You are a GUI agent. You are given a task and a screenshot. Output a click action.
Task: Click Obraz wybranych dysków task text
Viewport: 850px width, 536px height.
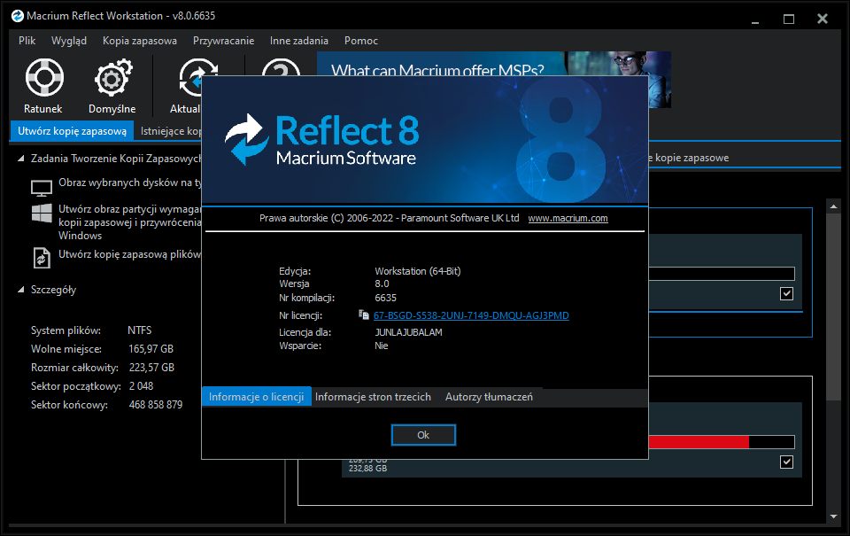(x=130, y=183)
